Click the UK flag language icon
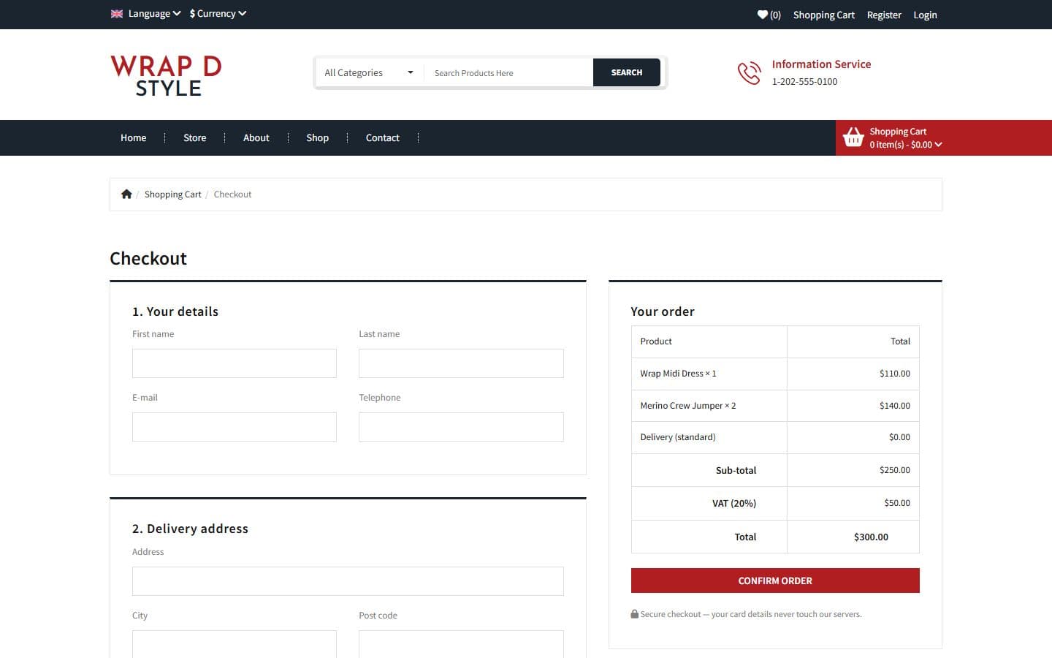1052x658 pixels. (x=117, y=14)
